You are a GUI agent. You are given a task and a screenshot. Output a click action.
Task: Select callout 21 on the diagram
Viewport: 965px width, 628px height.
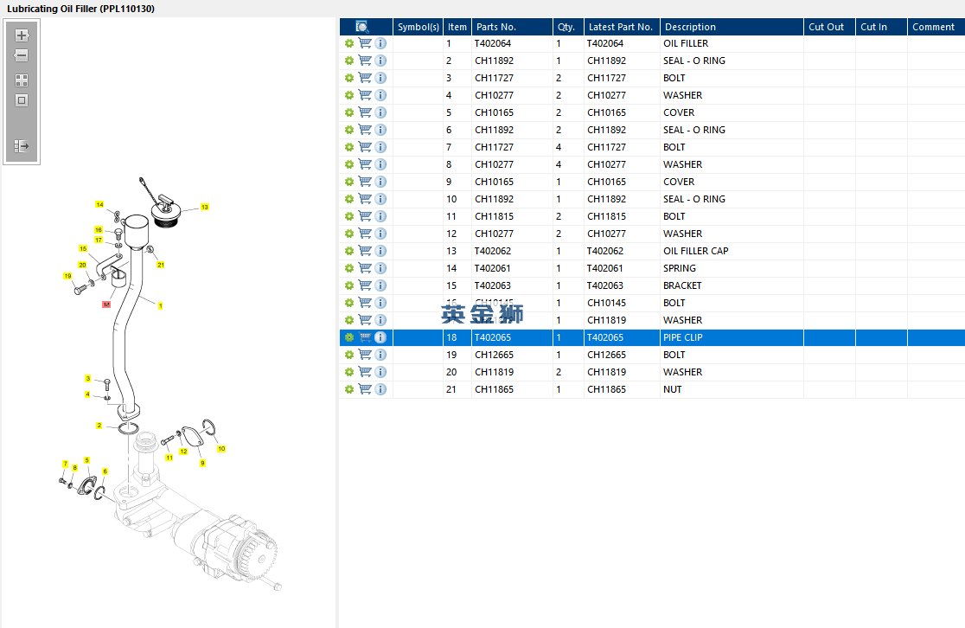161,265
